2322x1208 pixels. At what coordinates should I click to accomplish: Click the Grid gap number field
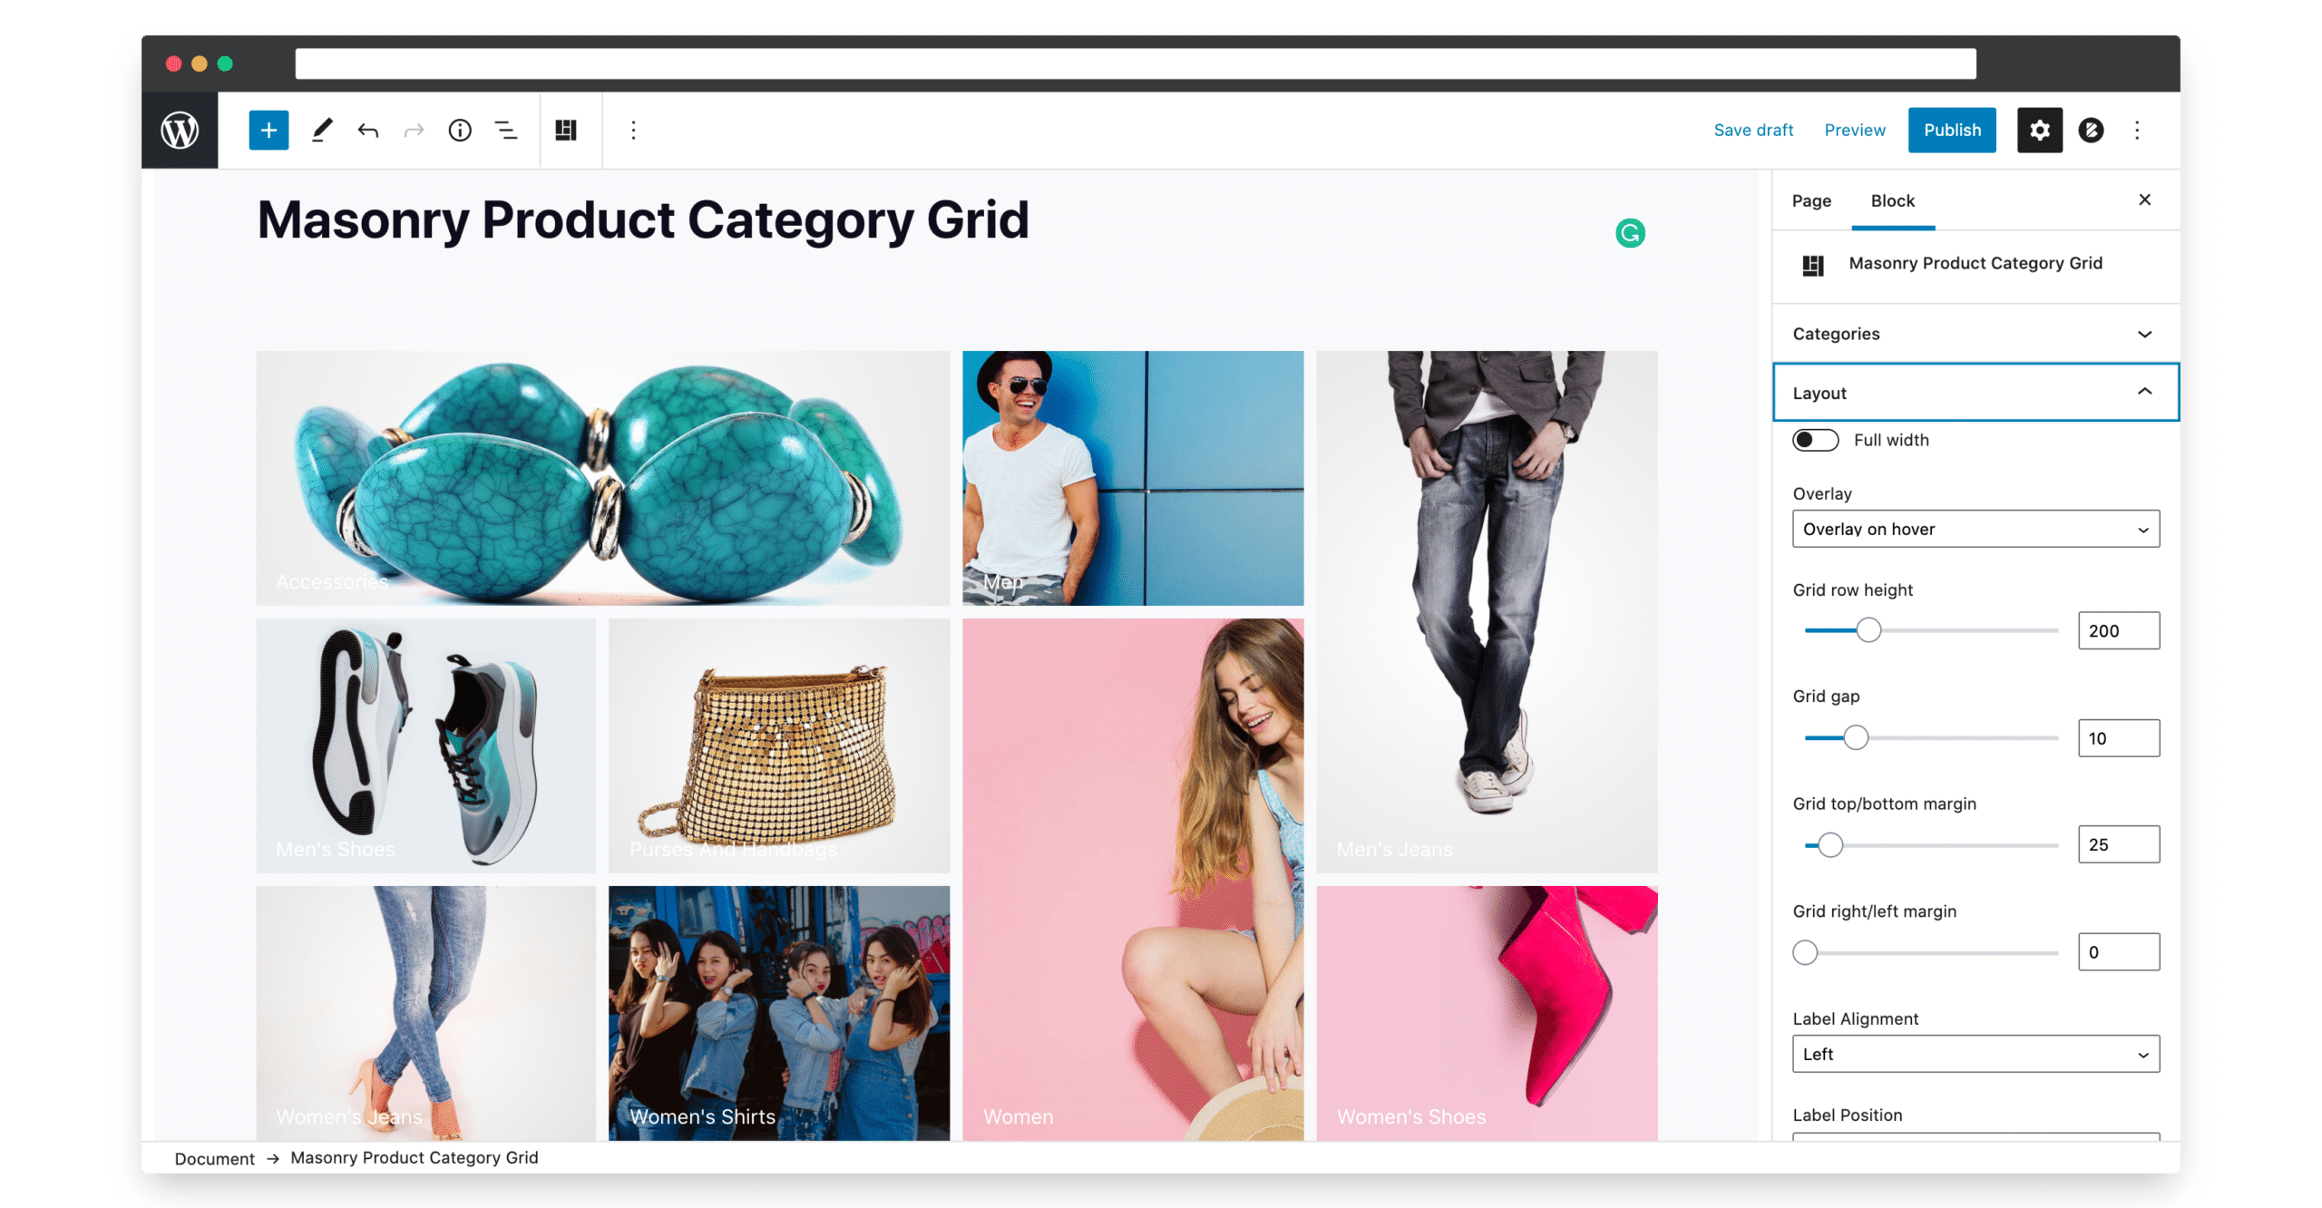[x=2118, y=738]
